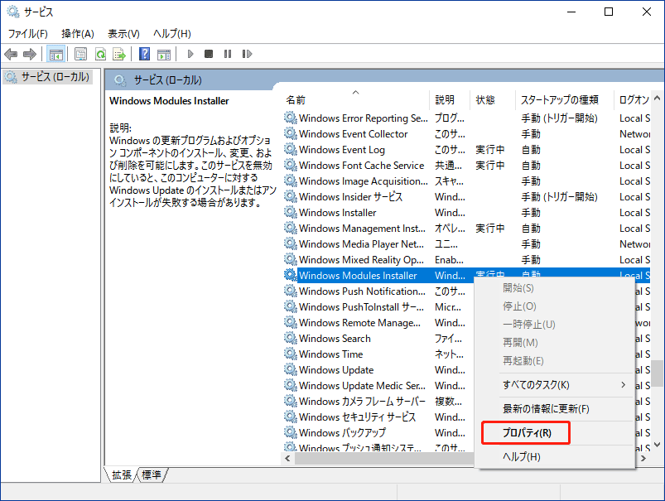The width and height of the screenshot is (665, 501).
Task: Toggle the console tree visibility icon
Action: coord(55,54)
